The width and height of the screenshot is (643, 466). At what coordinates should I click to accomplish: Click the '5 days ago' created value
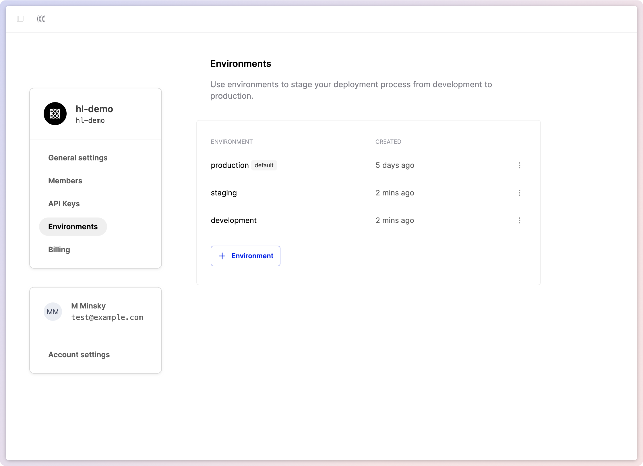pos(395,165)
